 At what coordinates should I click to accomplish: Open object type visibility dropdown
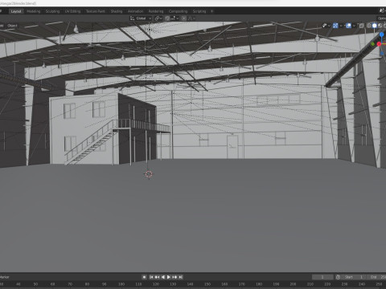pyautogui.click(x=326, y=26)
